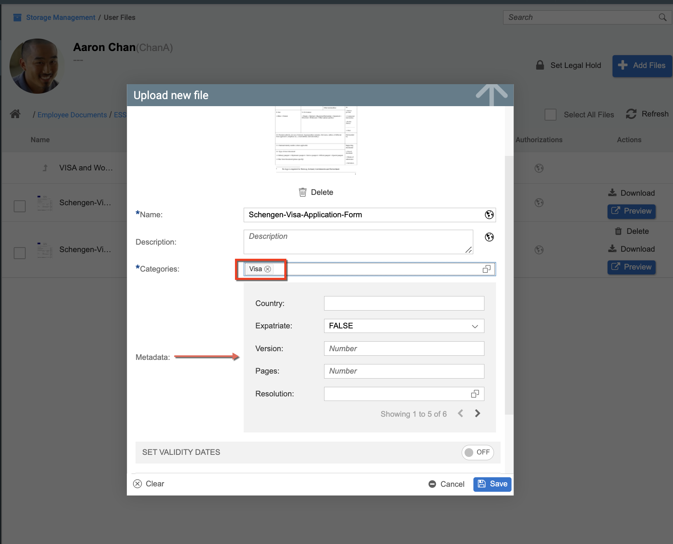Go to previous metadata page arrow
Viewport: 673px width, 544px height.
tap(460, 413)
